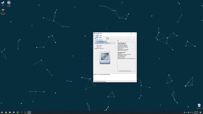Open Spotify from the taskbar
This screenshot has width=203, height=114.
click(x=18, y=112)
